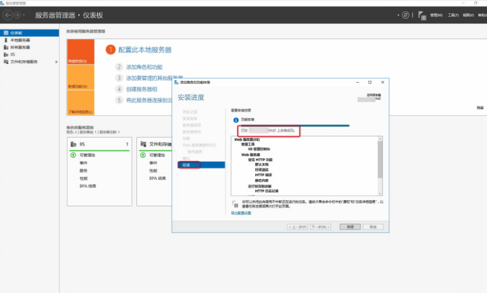Click the 本地服务器 icon in sidebar
Image resolution: width=487 pixels, height=293 pixels.
(6, 40)
